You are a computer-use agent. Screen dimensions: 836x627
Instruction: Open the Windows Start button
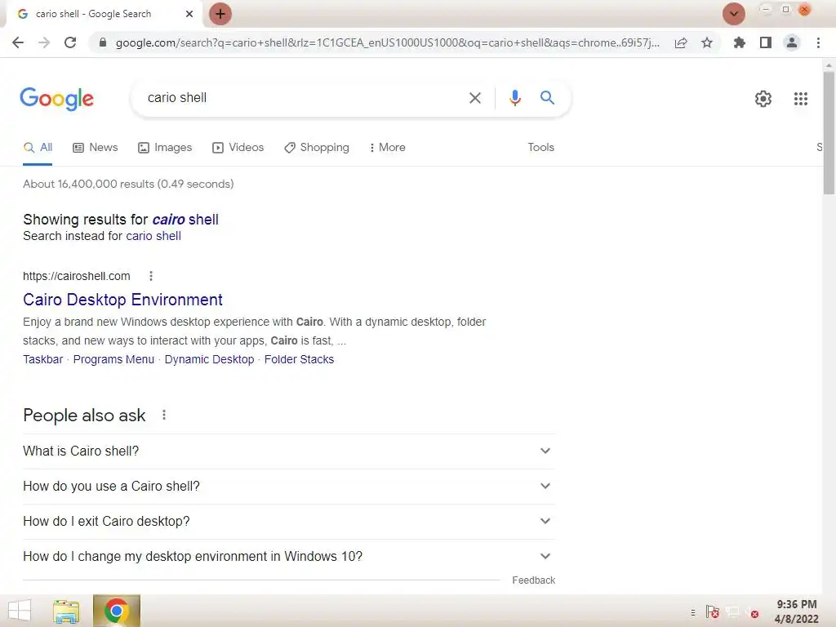point(20,611)
